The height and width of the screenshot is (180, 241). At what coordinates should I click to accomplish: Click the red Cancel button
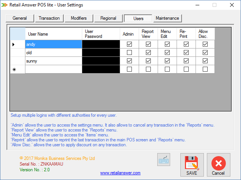(x=218, y=165)
